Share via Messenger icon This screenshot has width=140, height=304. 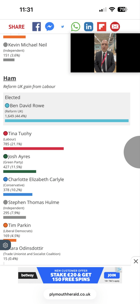click(49, 27)
